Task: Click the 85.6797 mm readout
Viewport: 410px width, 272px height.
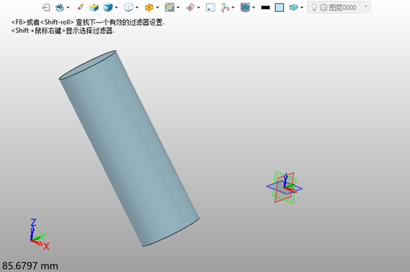Action: tap(30, 266)
